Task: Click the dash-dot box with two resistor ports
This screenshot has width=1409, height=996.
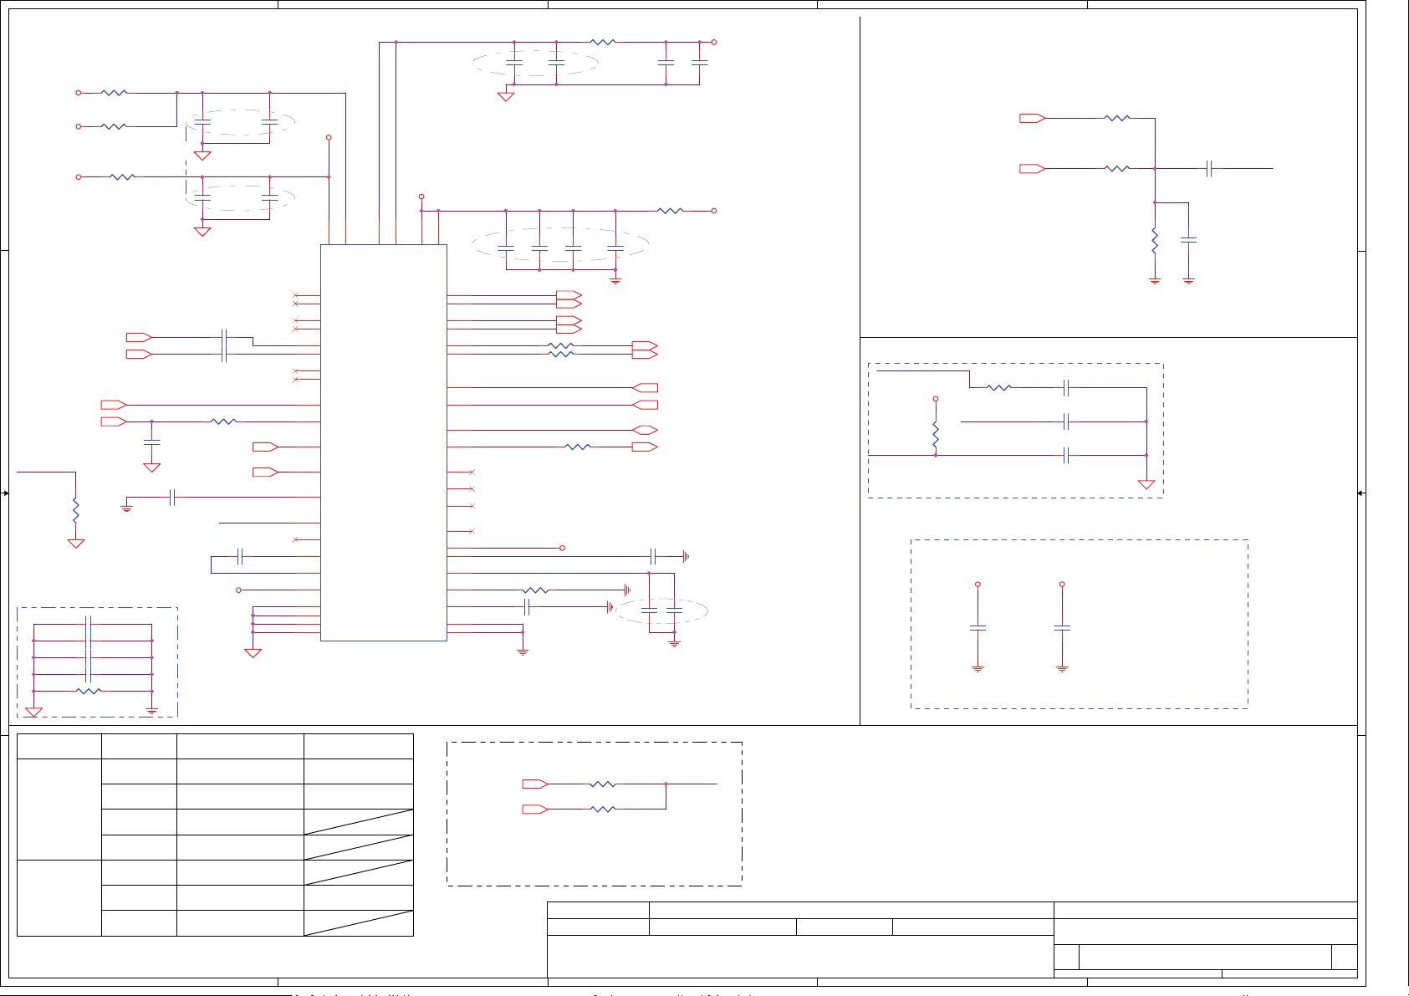Action: tap(595, 814)
